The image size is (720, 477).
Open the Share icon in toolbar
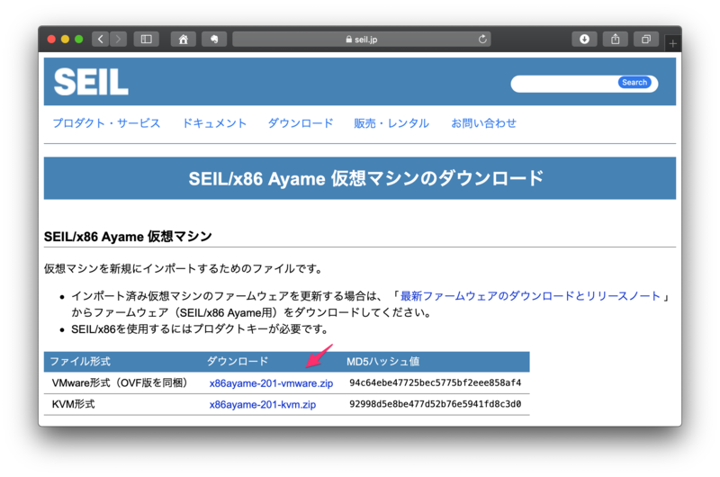coord(616,39)
